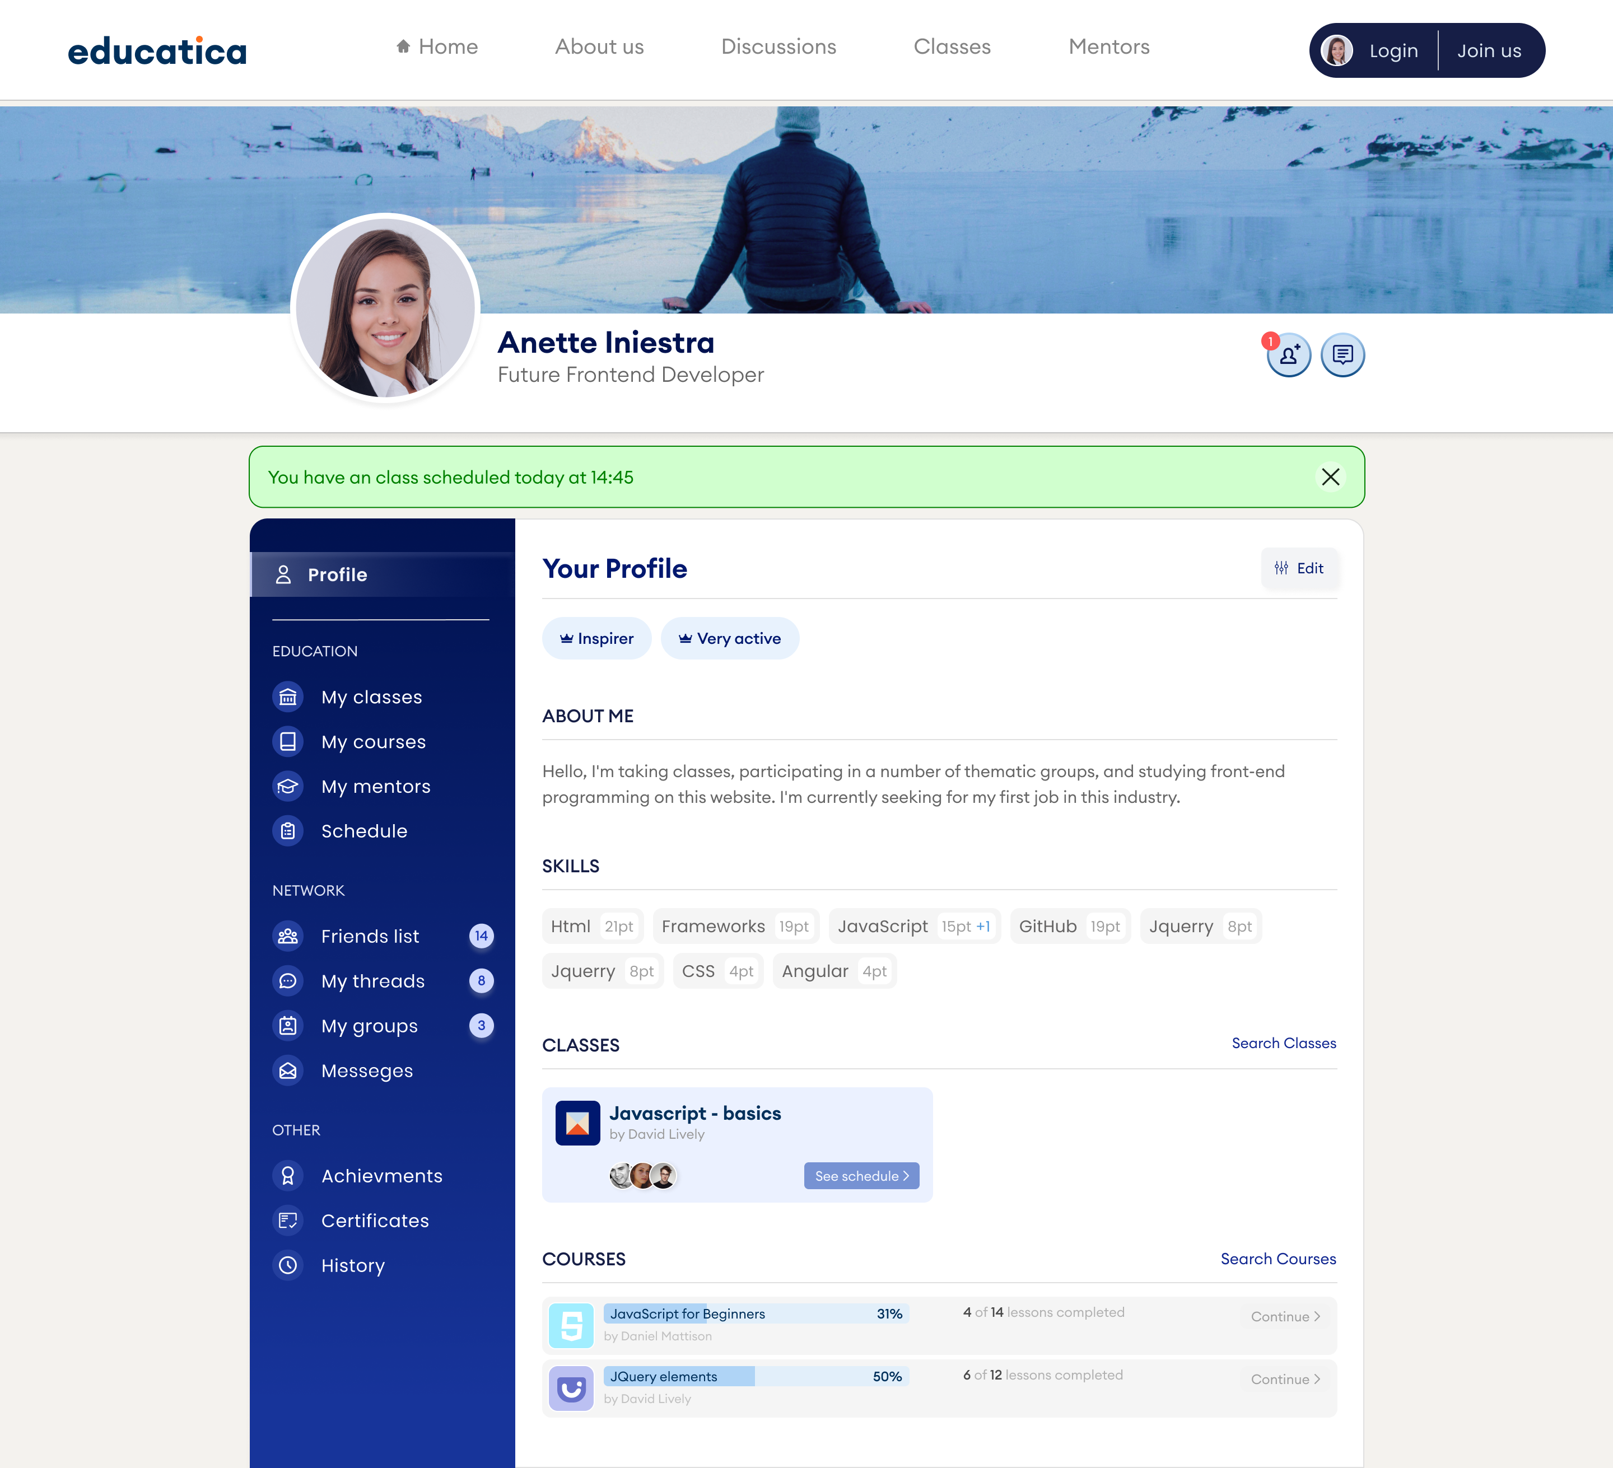The image size is (1613, 1468).
Task: Click the JQuery elements progress bar
Action: pyautogui.click(x=756, y=1376)
